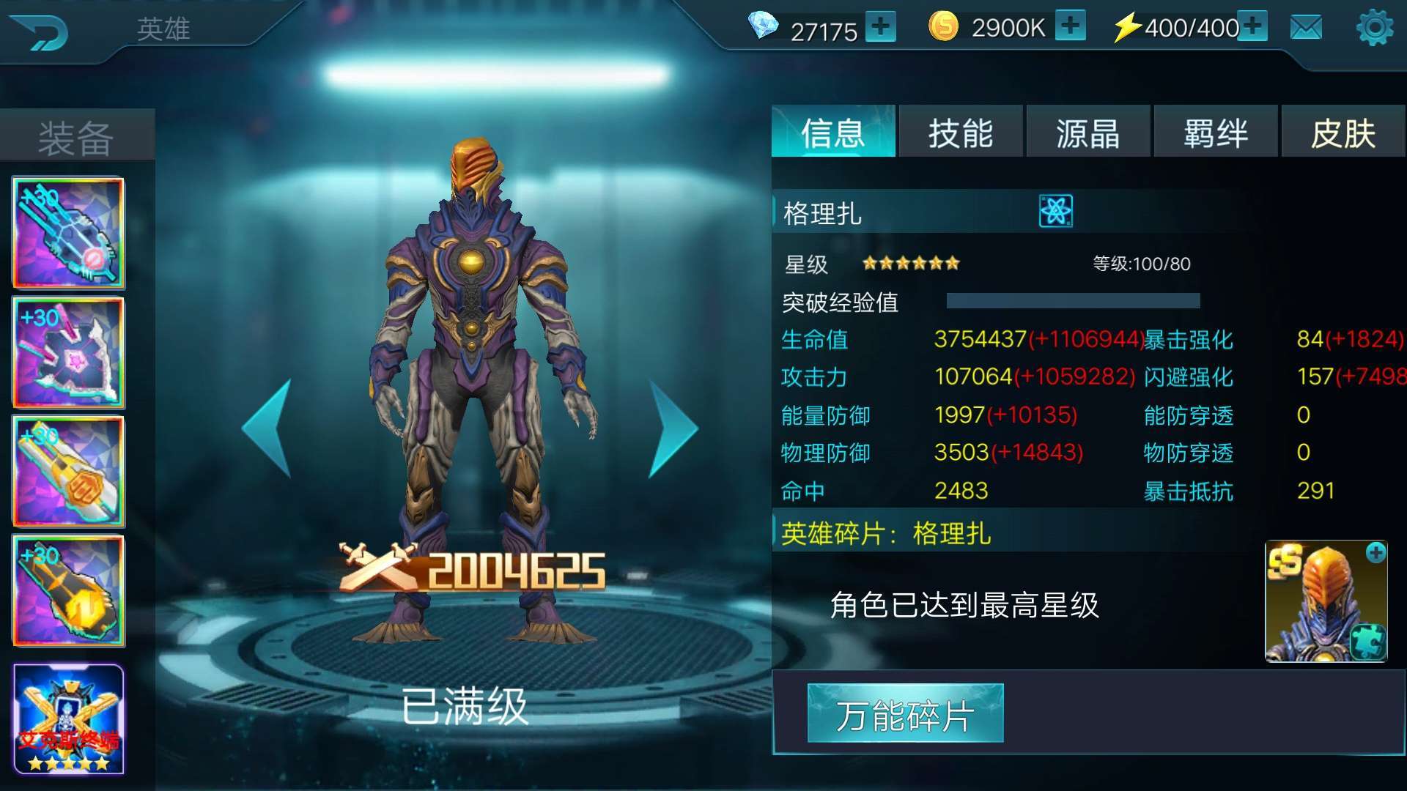Click the 万能碎片 button

point(906,713)
